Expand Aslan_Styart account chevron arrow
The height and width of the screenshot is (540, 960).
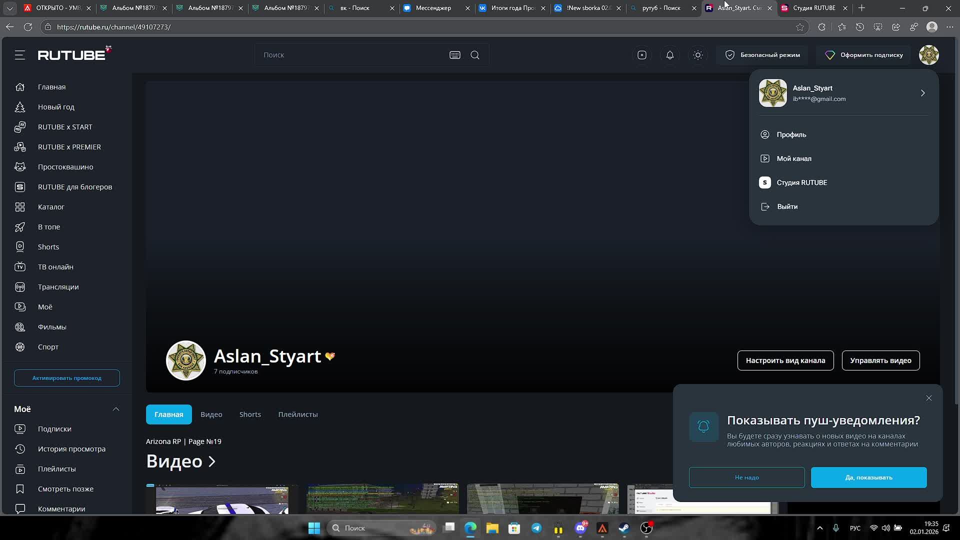coord(922,93)
